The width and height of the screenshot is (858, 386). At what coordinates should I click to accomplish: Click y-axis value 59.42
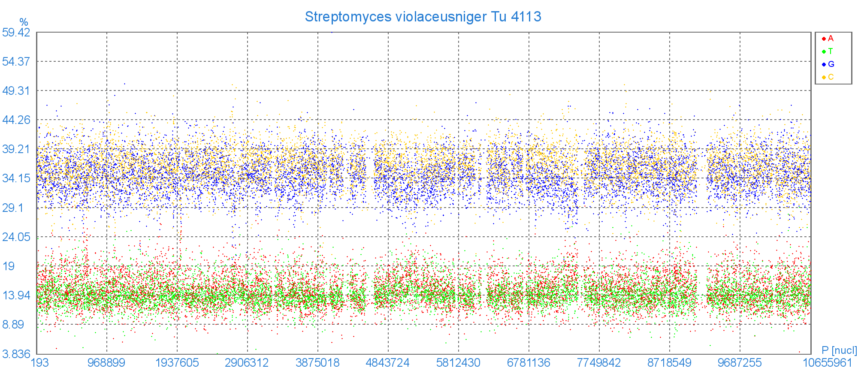(x=16, y=33)
